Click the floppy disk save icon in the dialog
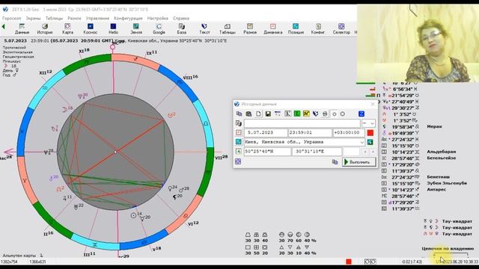The height and width of the screenshot is (269, 479). [x=268, y=114]
